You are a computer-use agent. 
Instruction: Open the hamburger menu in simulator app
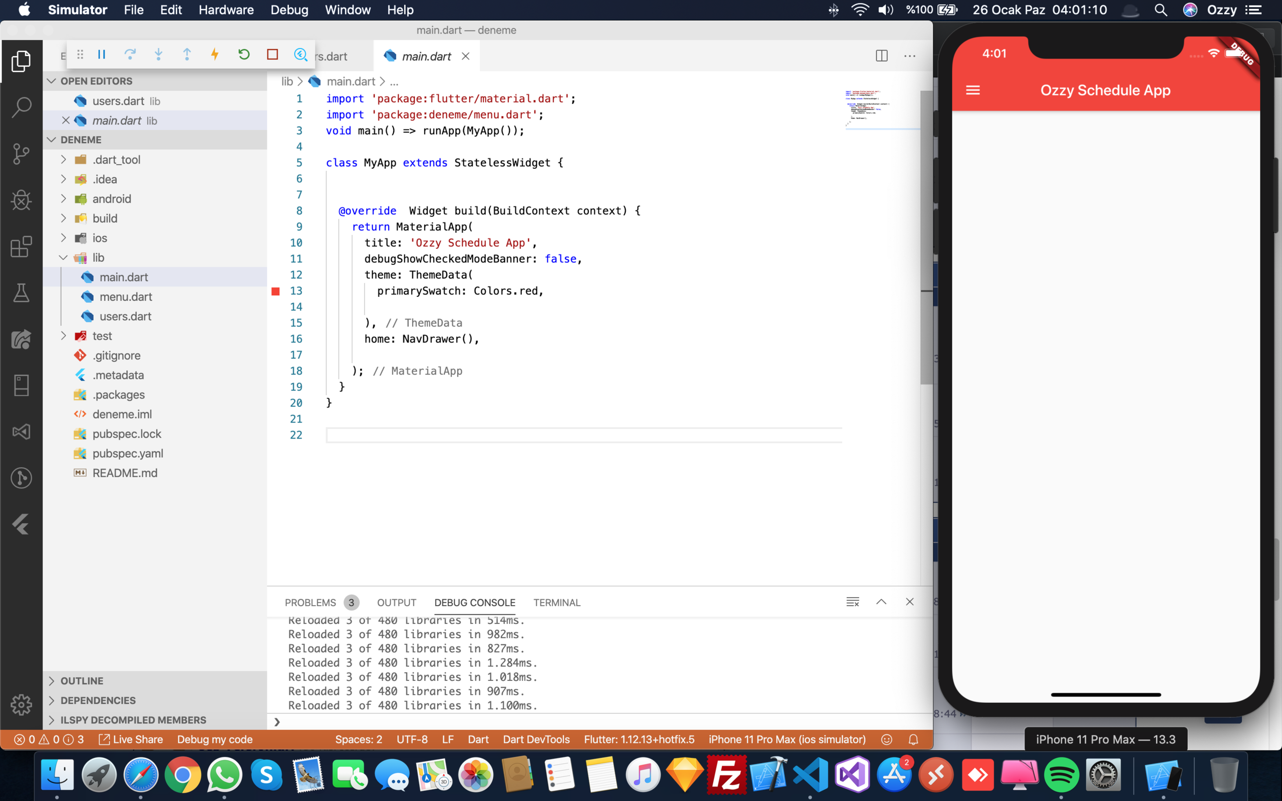click(973, 90)
